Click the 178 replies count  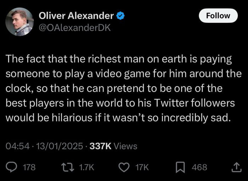coord(29,167)
